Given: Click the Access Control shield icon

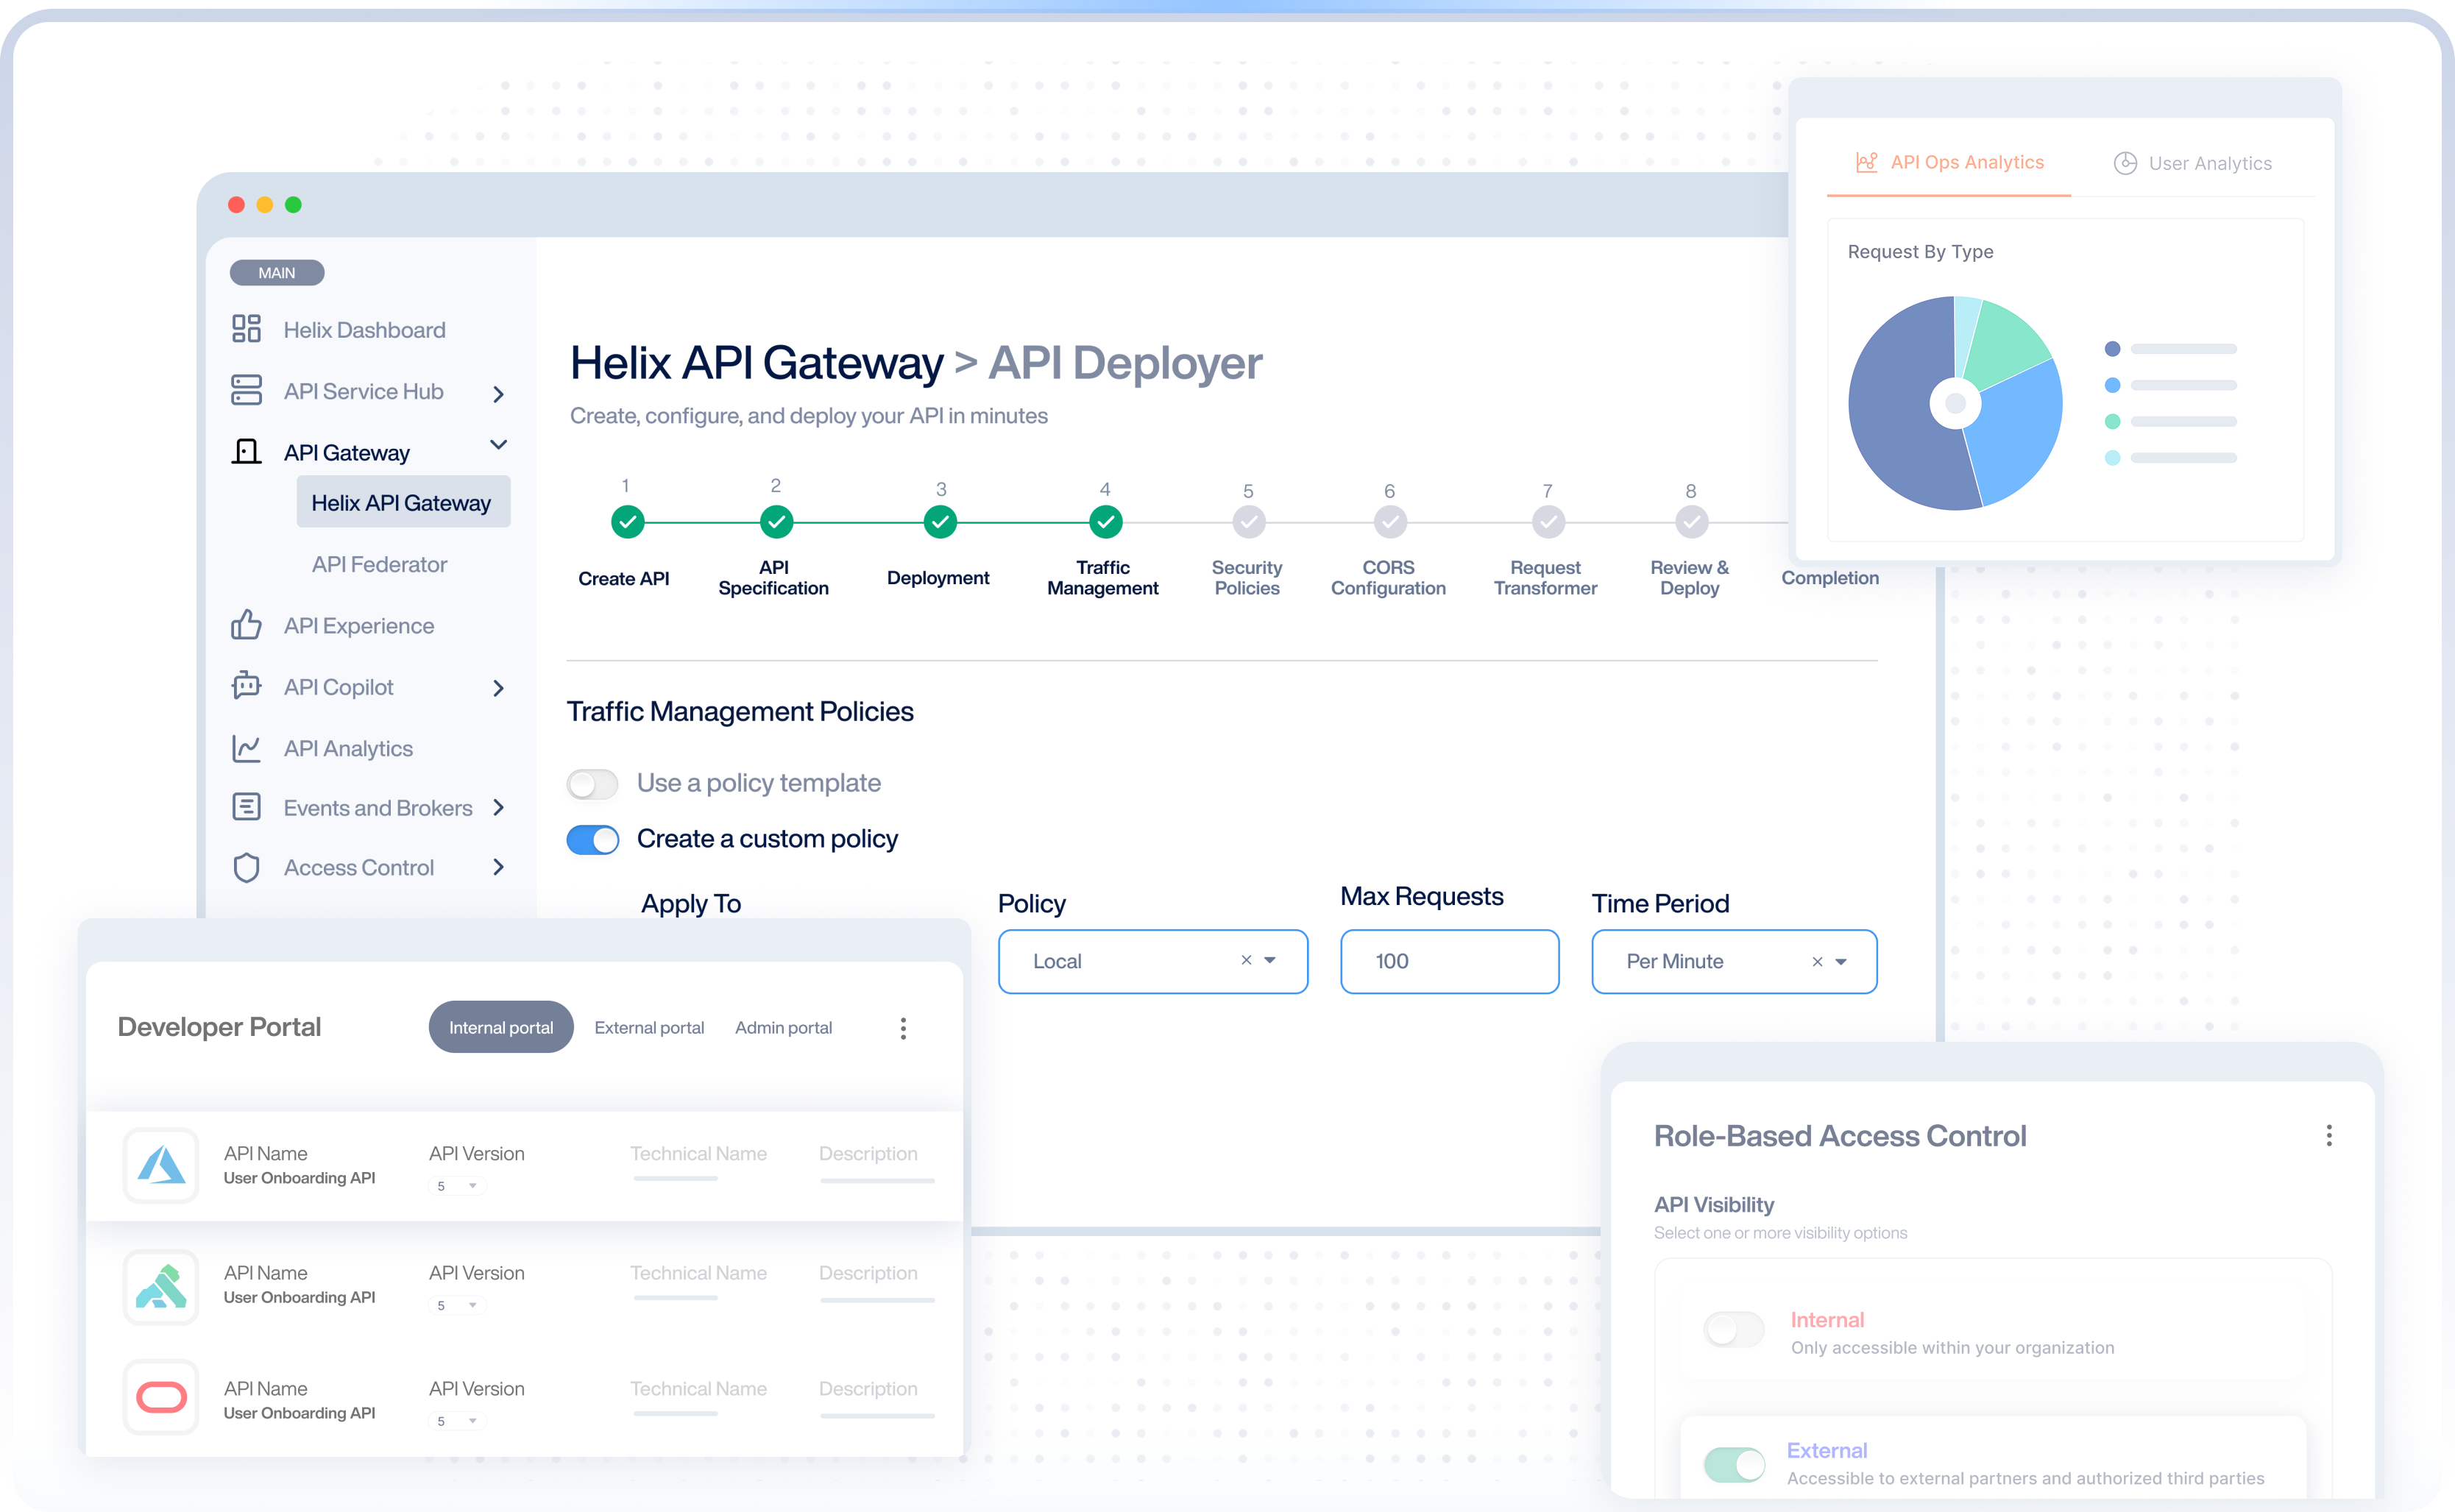Looking at the screenshot, I should tap(246, 867).
